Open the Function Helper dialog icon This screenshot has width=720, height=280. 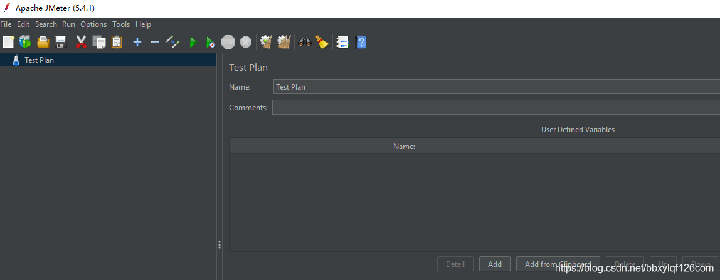[x=342, y=42]
